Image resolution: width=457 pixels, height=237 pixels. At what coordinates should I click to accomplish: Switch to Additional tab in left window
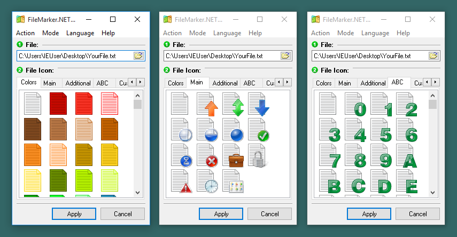78,83
